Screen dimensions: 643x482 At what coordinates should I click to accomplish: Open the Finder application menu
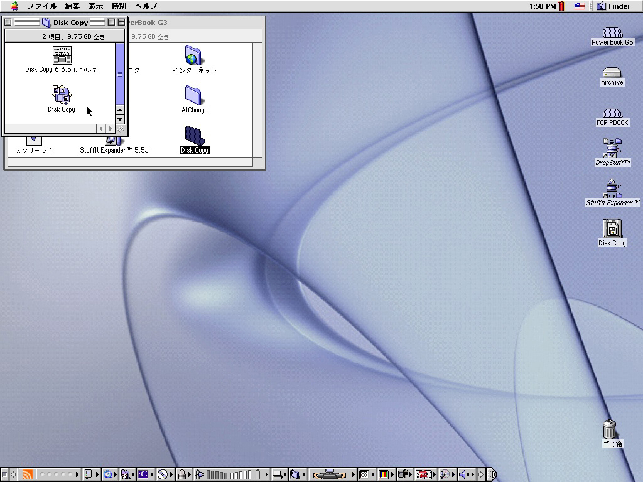pyautogui.click(x=613, y=6)
